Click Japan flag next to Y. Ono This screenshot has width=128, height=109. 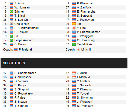[x=74, y=28]
